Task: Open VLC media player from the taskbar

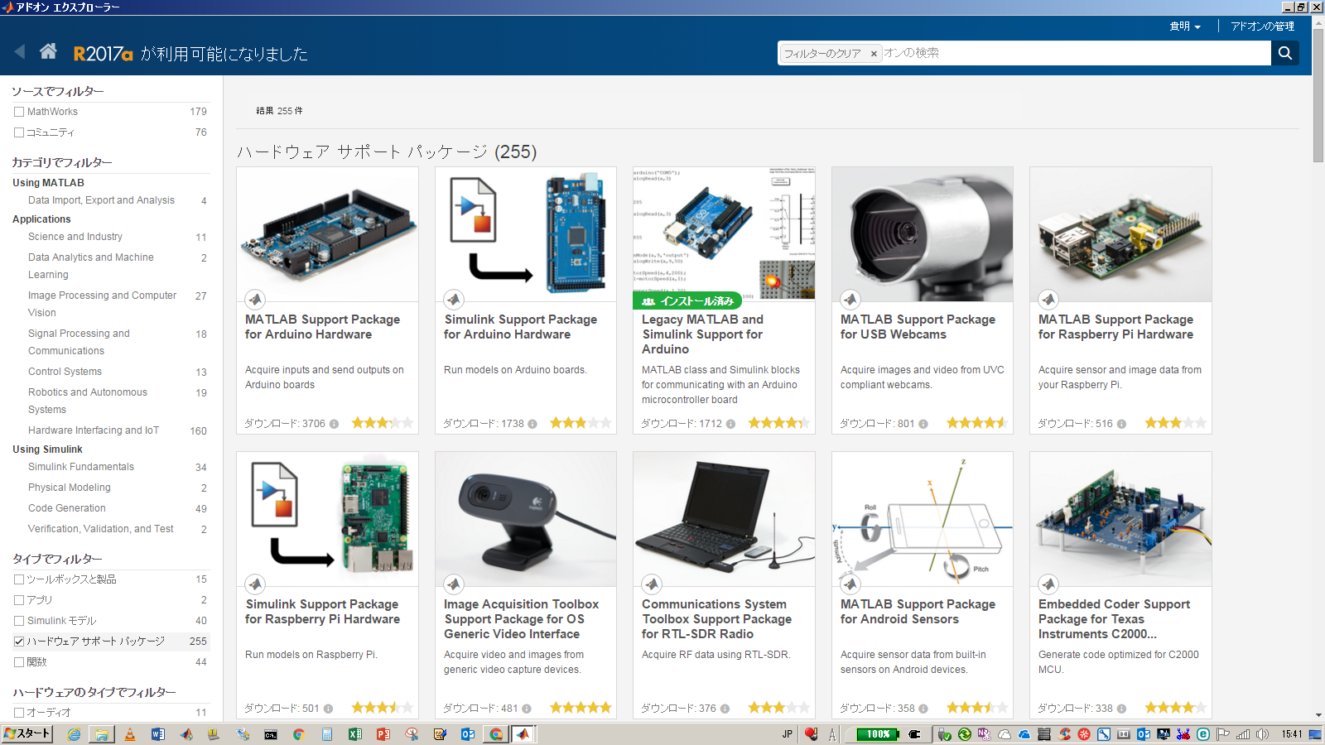Action: pos(130,734)
